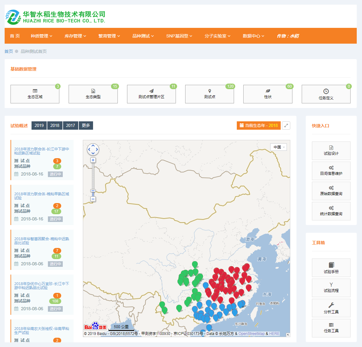Click the map zoom-in plus button

pyautogui.click(x=93, y=160)
